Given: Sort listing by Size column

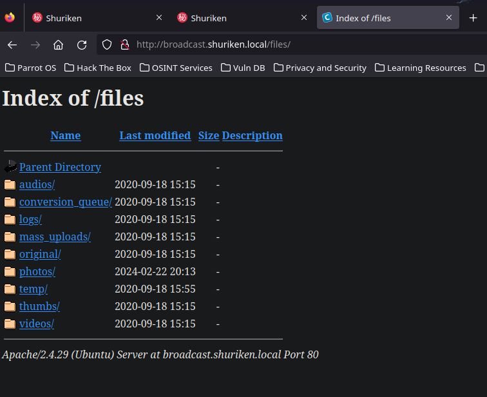Looking at the screenshot, I should click(209, 135).
